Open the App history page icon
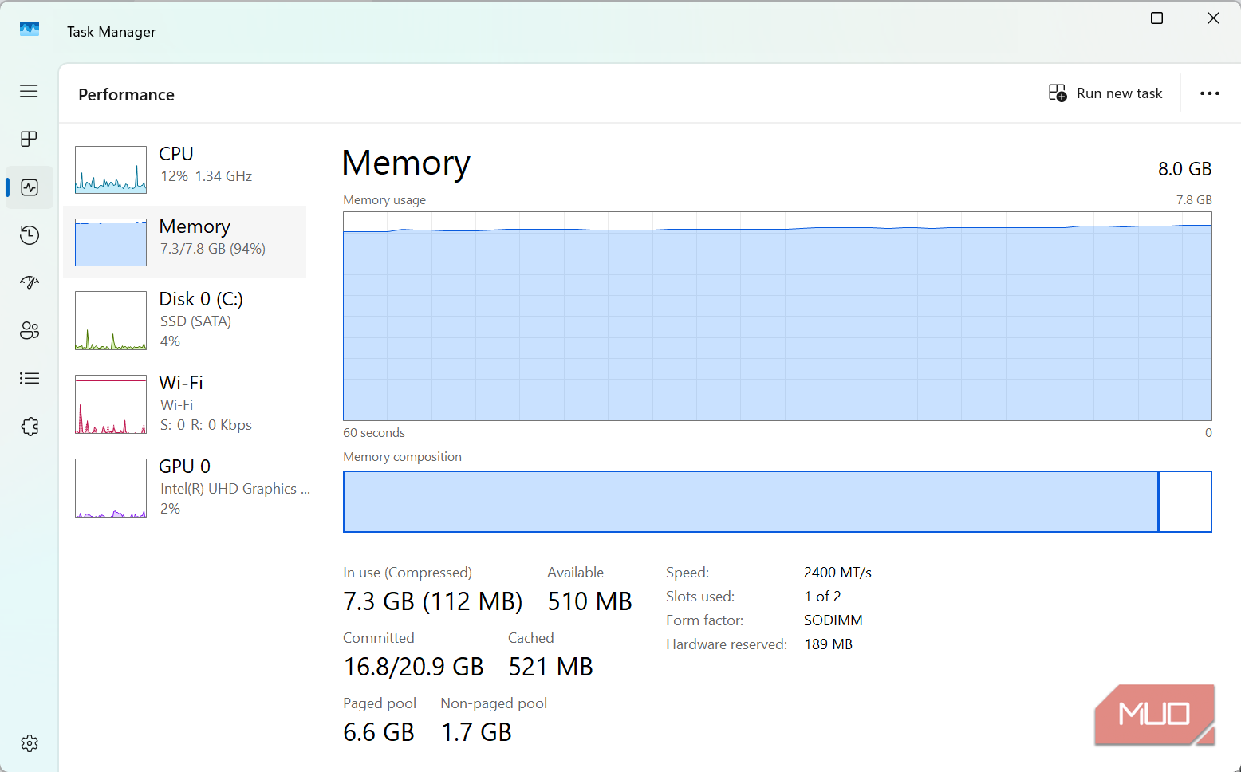Viewport: 1241px width, 772px height. [30, 235]
